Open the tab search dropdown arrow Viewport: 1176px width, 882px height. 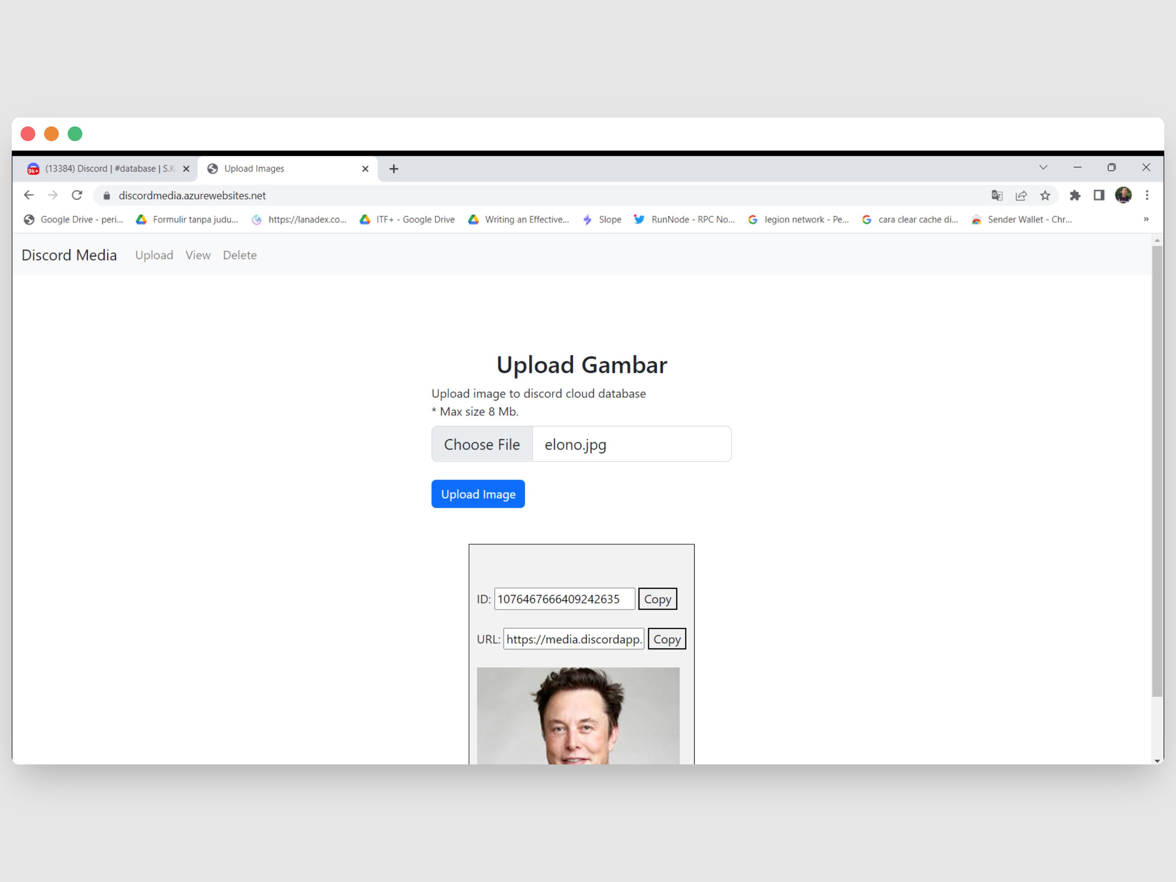(x=1043, y=168)
